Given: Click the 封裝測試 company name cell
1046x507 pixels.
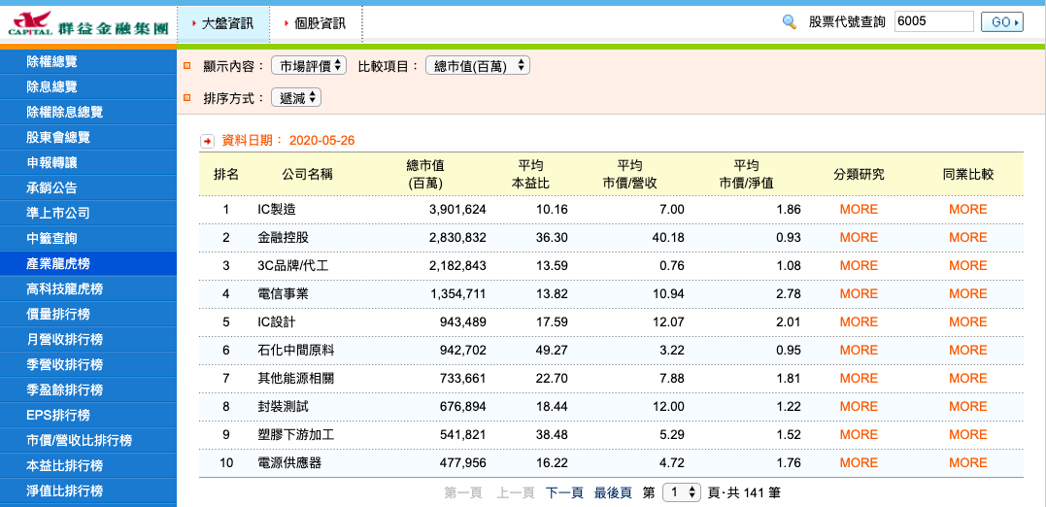Looking at the screenshot, I should pos(283,406).
